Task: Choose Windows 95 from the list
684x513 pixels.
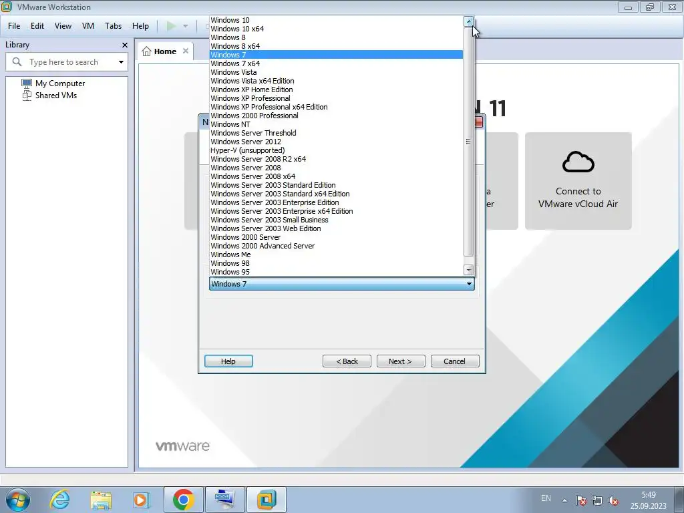Action: click(x=337, y=273)
